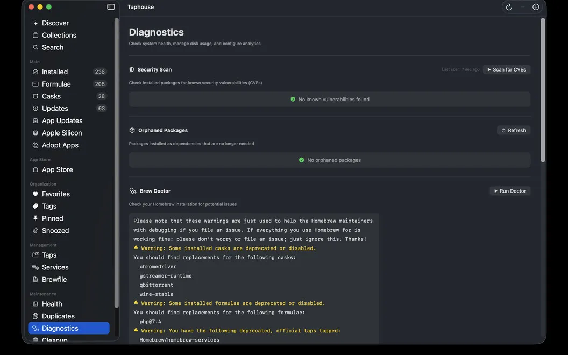Click the Pinned pin icon
Image resolution: width=568 pixels, height=355 pixels.
click(35, 218)
